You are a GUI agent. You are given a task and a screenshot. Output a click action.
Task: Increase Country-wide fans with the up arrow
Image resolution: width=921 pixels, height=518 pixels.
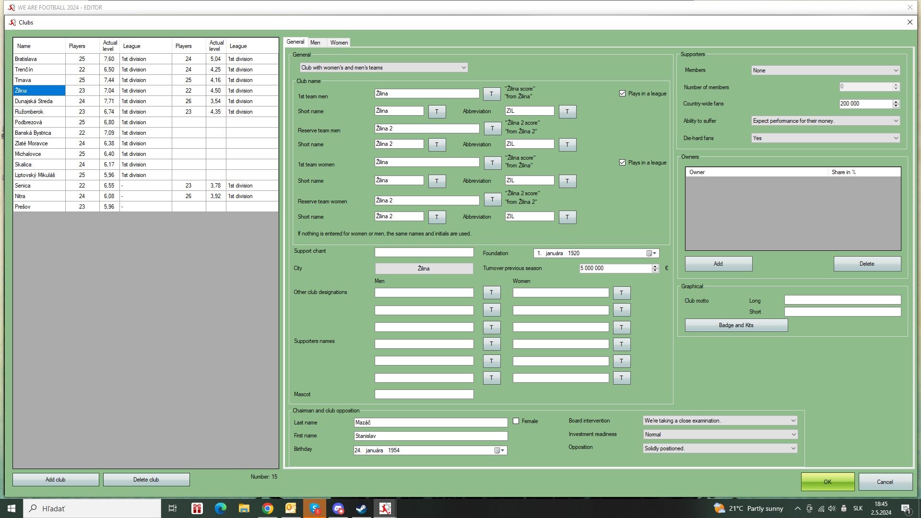pos(896,102)
